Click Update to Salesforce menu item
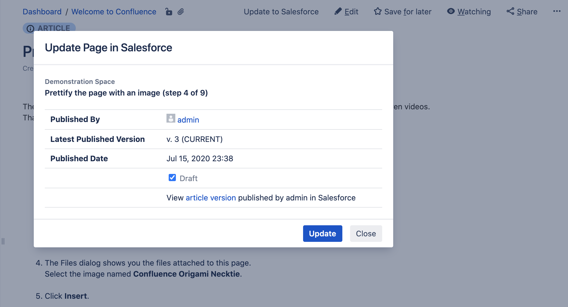Viewport: 568px width, 307px height. pos(281,12)
